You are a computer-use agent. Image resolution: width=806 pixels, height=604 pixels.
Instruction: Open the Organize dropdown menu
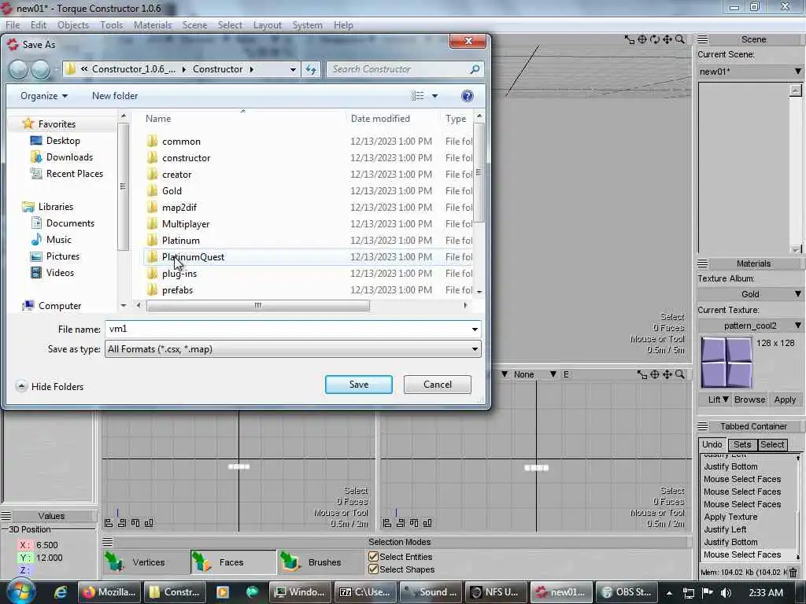(x=44, y=96)
